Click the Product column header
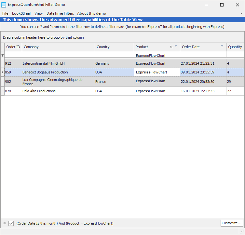Viewport: 245px width, 235px height. (157, 47)
